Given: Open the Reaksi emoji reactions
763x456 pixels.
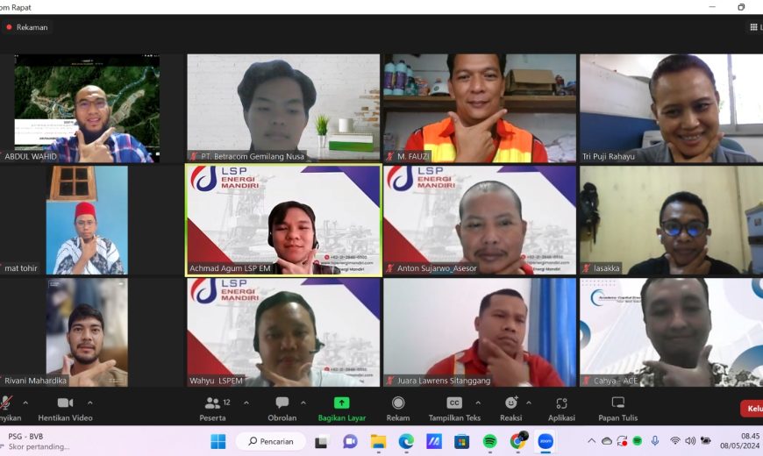Looking at the screenshot, I should tap(511, 409).
